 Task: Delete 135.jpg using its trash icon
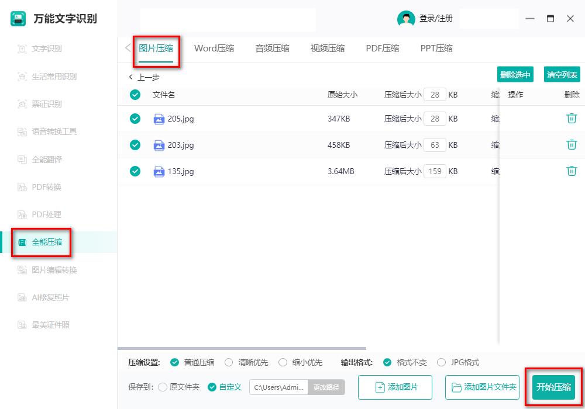pos(572,171)
